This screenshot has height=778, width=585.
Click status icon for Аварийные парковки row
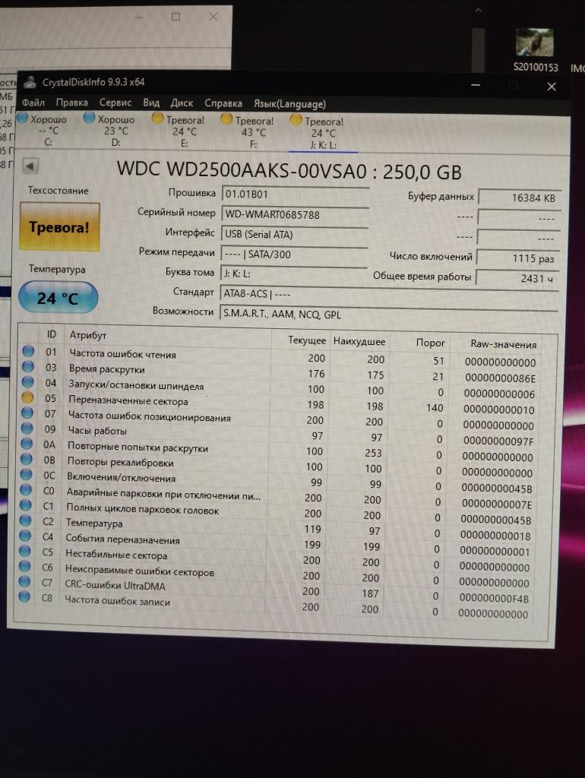click(x=26, y=490)
